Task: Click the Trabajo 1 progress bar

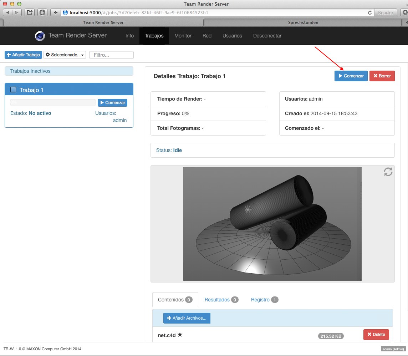Action: [x=53, y=103]
